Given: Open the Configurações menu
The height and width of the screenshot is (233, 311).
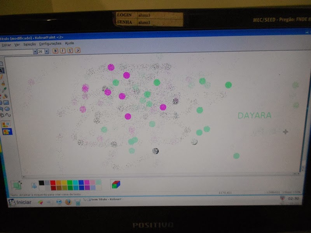Looking at the screenshot, I should click(50, 43).
